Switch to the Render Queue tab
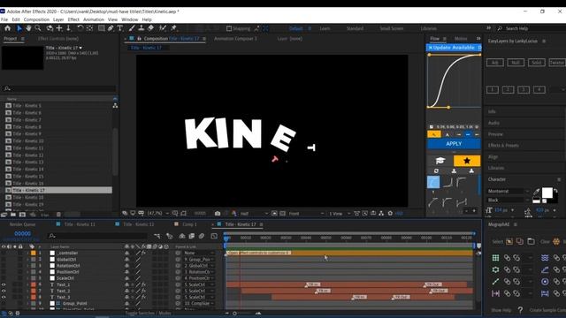Image resolution: width=566 pixels, height=318 pixels. [x=22, y=224]
